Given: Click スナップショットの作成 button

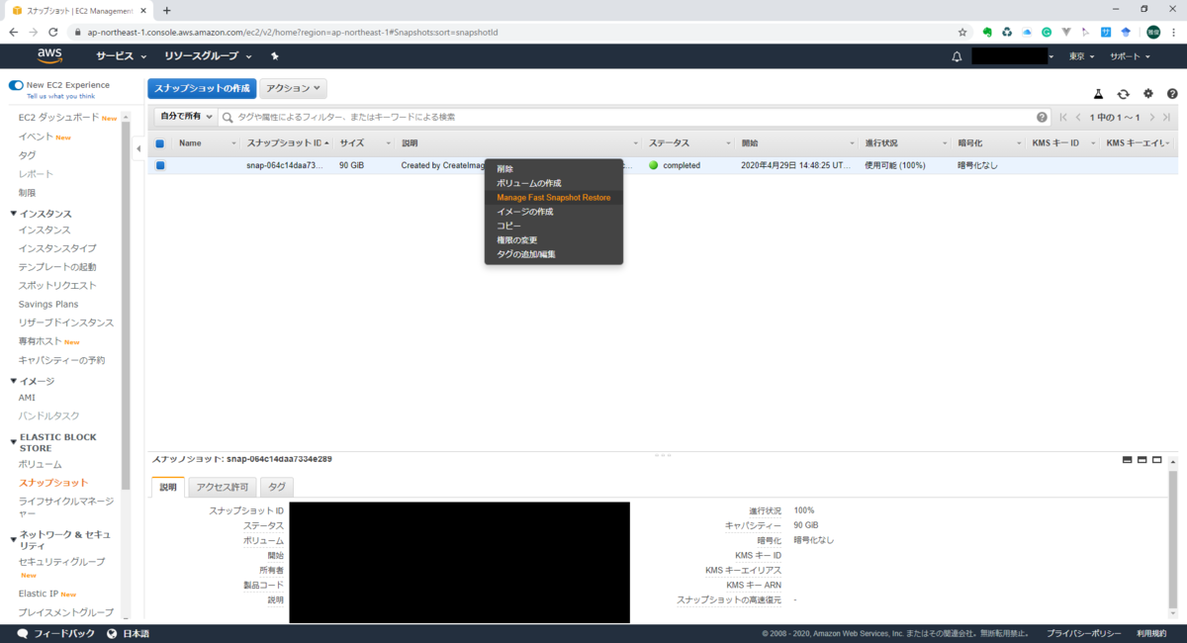Looking at the screenshot, I should [x=202, y=89].
